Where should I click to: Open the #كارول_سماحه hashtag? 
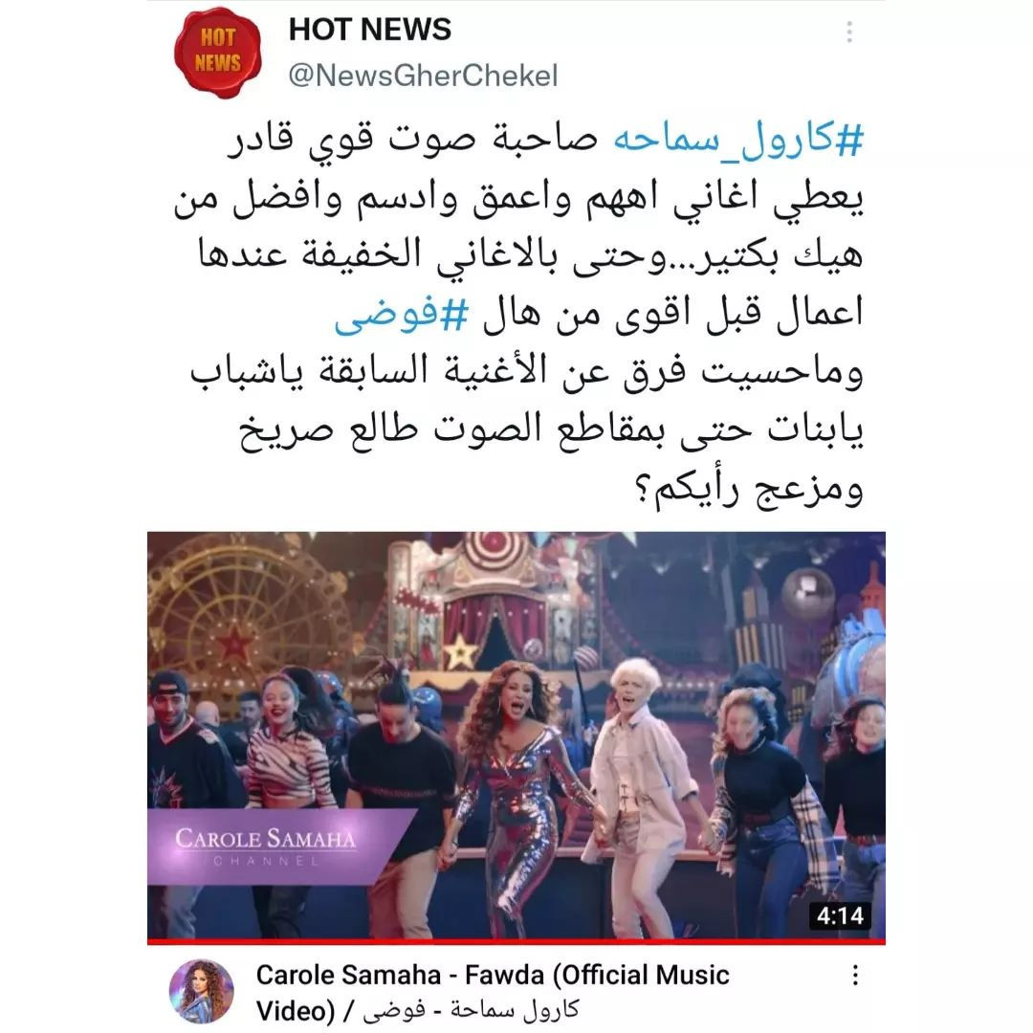pyautogui.click(x=737, y=141)
